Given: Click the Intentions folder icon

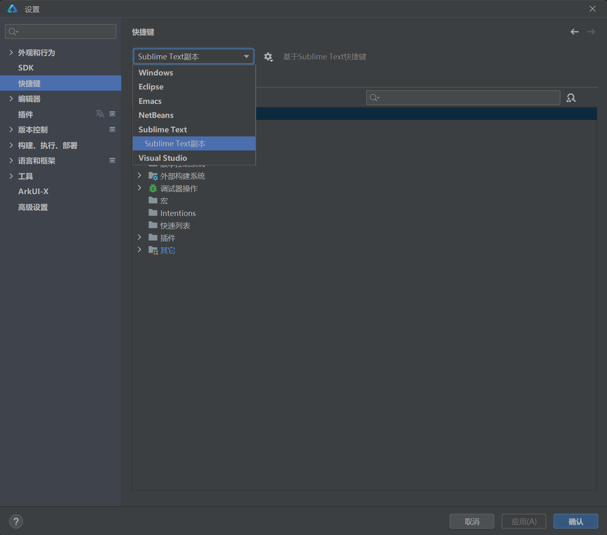Looking at the screenshot, I should tap(153, 213).
